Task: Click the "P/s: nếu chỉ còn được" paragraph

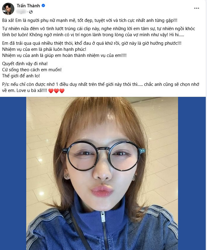Action: (x=101, y=87)
